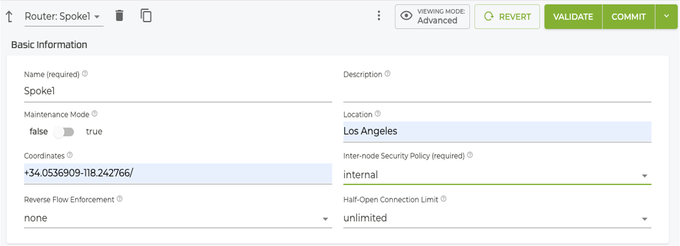Open the three-dot more options menu
The image size is (680, 246).
(x=379, y=16)
